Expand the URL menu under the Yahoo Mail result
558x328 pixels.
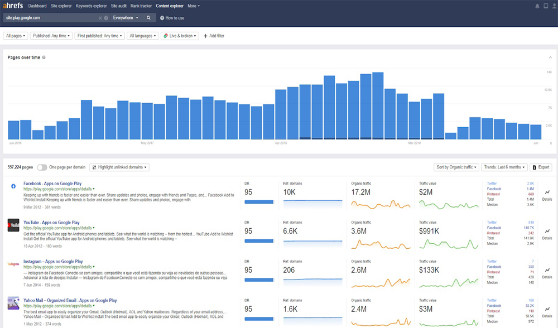pos(94,306)
